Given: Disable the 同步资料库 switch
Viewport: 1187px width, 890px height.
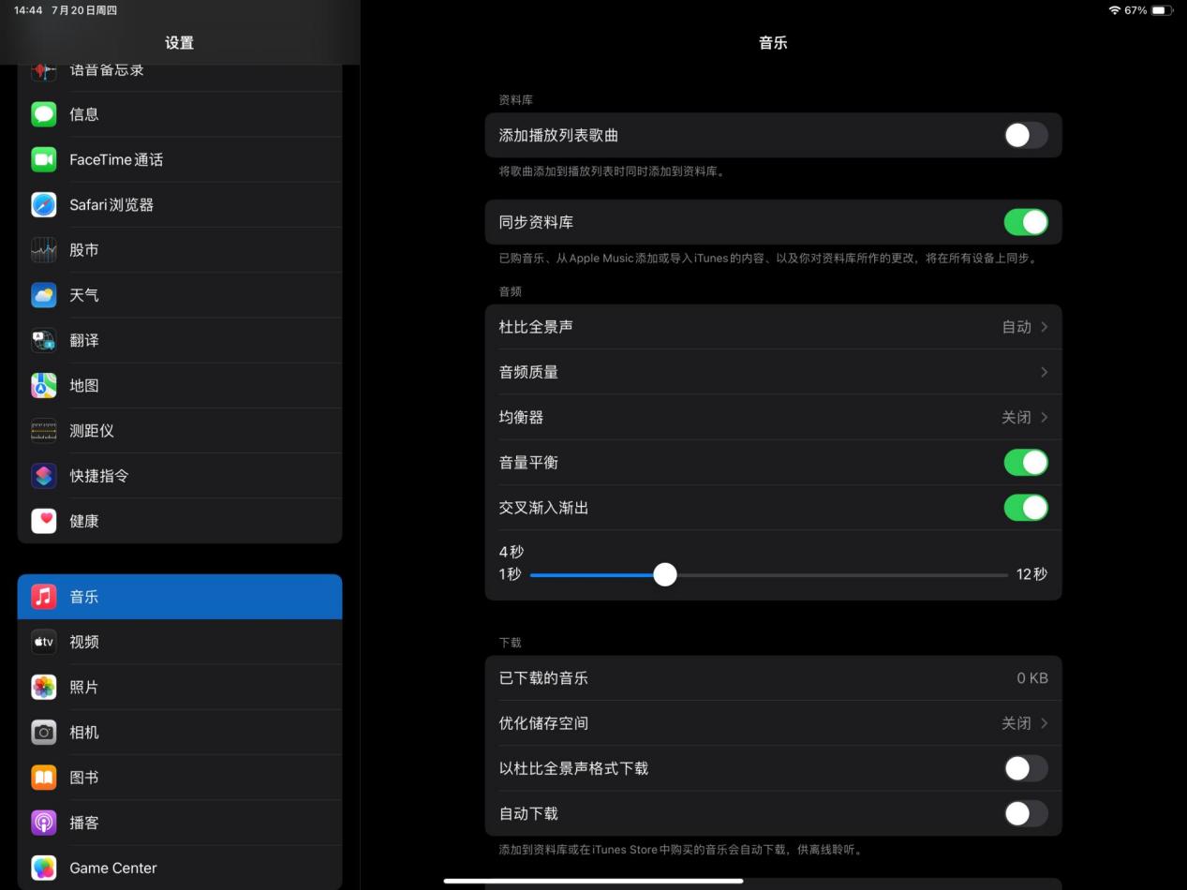Looking at the screenshot, I should (x=1025, y=222).
